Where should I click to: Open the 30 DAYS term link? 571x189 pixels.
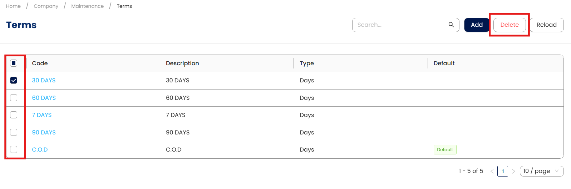[x=44, y=80]
